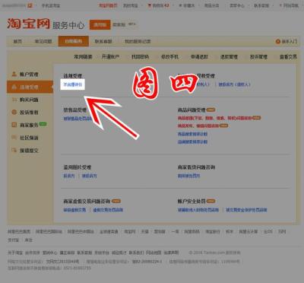Click second link under 账户安全处罚

246,210
